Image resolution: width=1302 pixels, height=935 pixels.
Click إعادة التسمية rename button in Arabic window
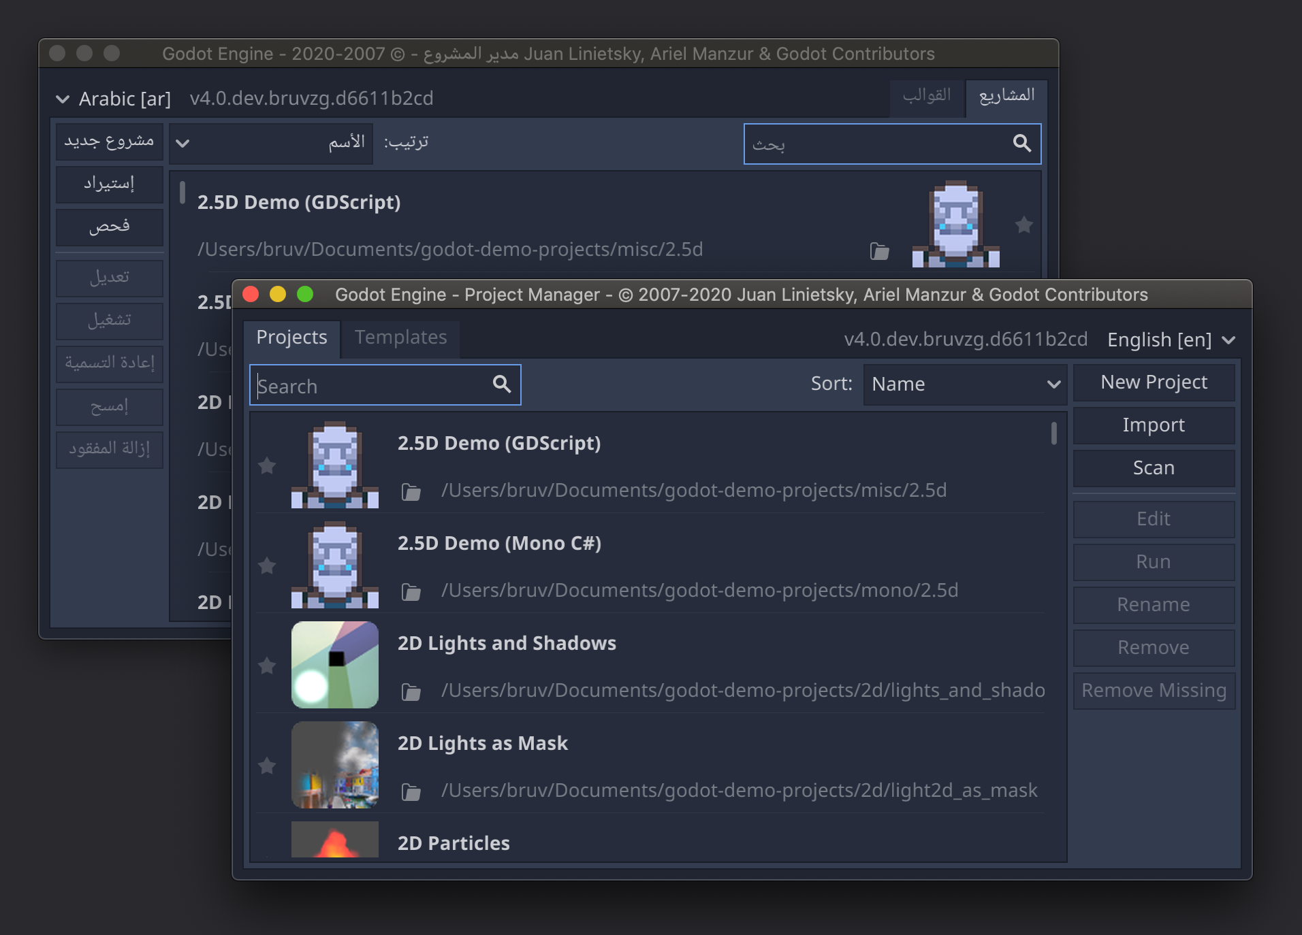click(109, 364)
